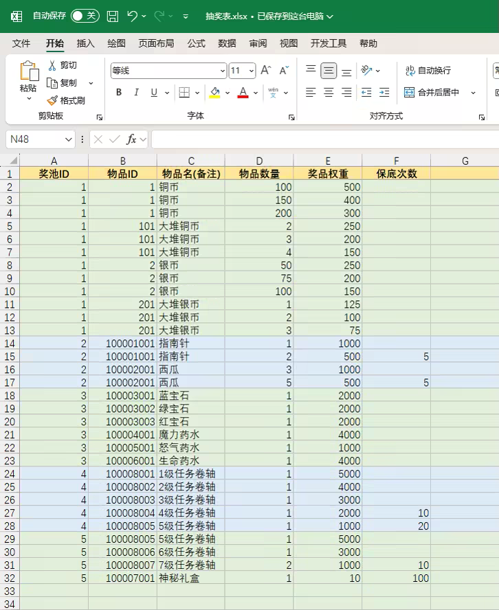Toggle Wrap Text (自动换行)
This screenshot has width=499, height=610.
pyautogui.click(x=428, y=71)
